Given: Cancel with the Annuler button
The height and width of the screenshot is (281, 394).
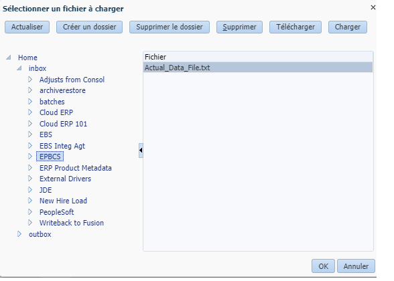Looking at the screenshot, I should click(x=356, y=266).
